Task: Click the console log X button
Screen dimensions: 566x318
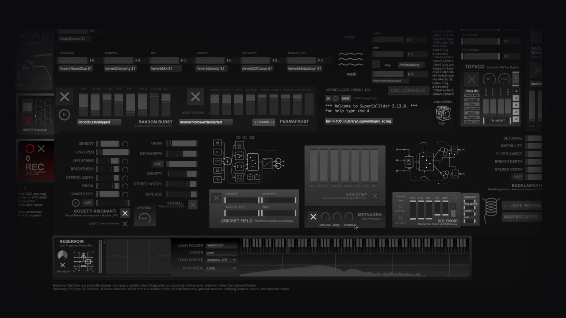Action: point(328,98)
